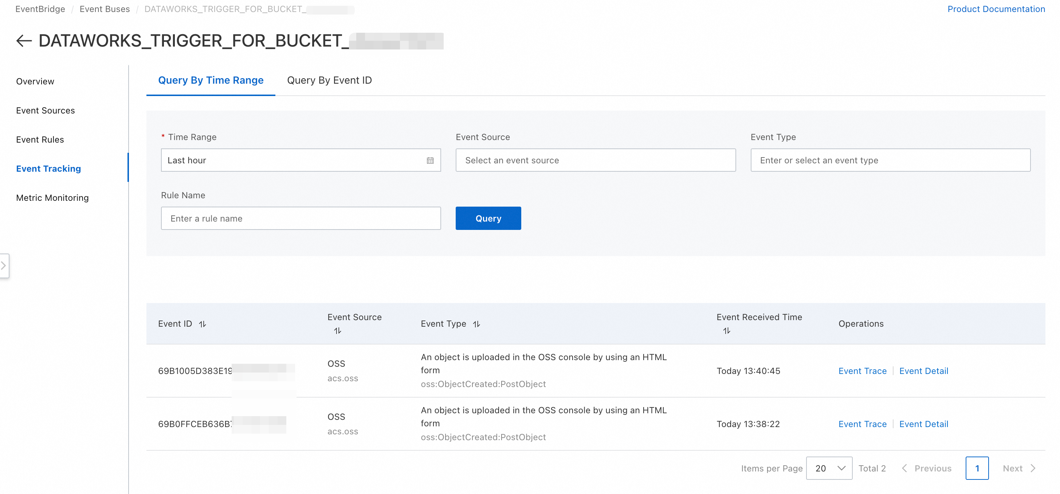The width and height of the screenshot is (1060, 494).
Task: Click the back arrow beside bus title
Action: coord(24,41)
